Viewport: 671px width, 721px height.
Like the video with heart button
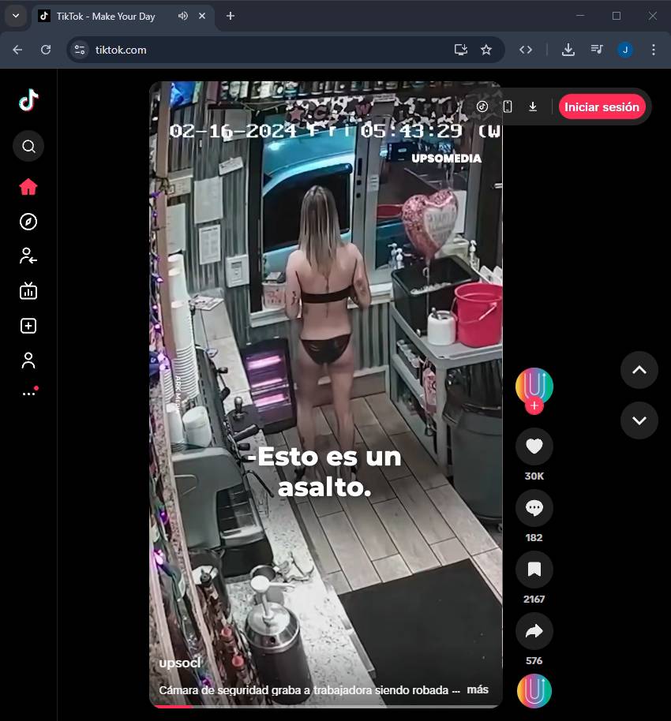[534, 446]
